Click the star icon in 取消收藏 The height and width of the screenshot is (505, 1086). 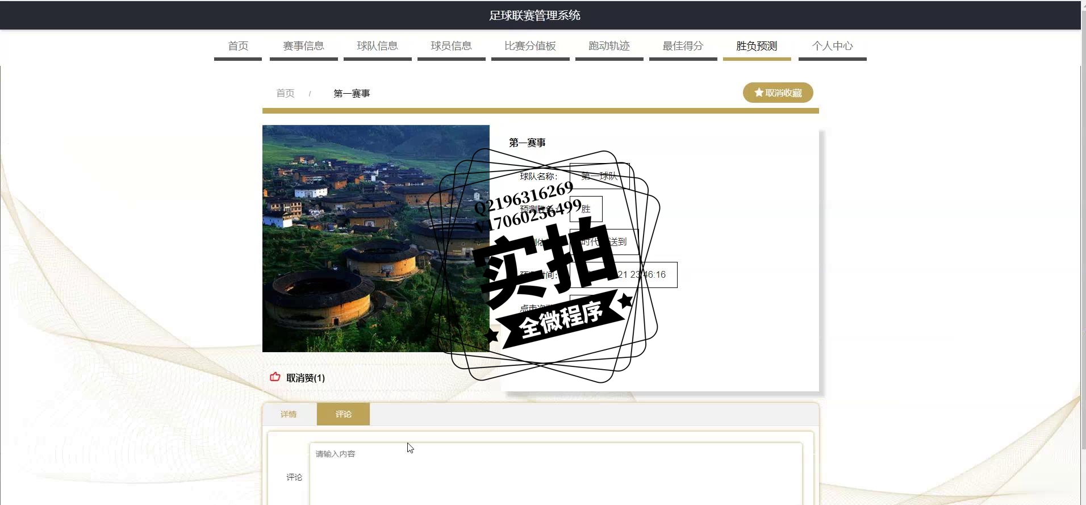tap(758, 93)
